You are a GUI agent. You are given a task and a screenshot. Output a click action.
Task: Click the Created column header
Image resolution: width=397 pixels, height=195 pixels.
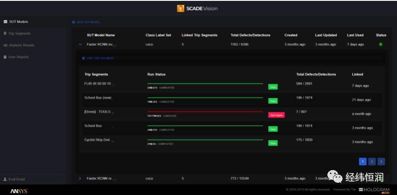click(x=291, y=35)
